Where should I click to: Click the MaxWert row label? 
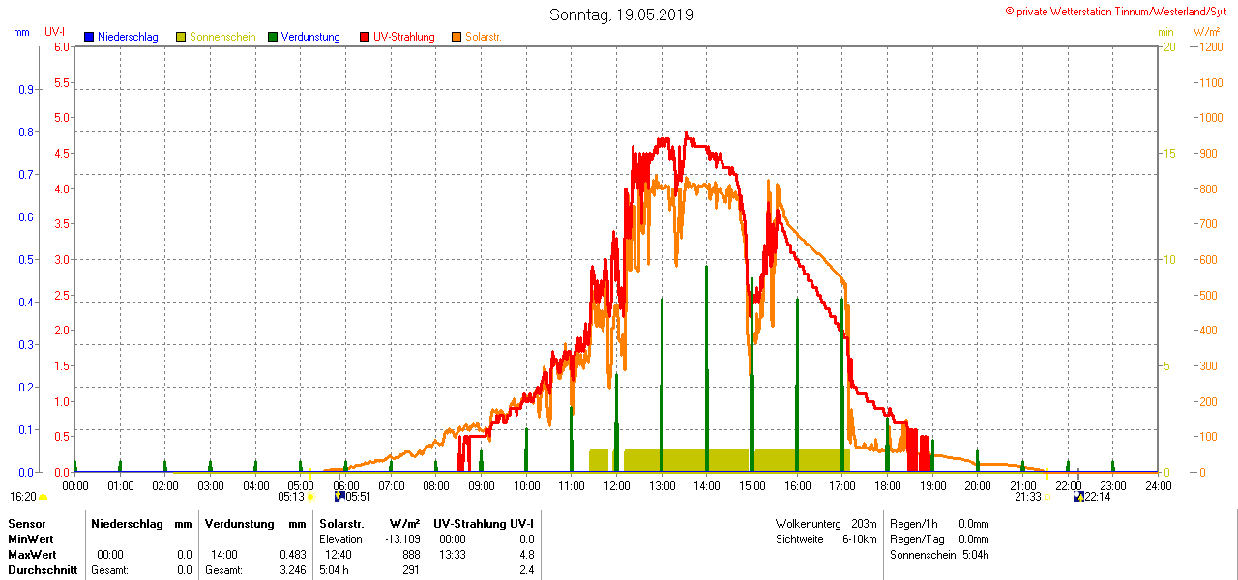point(32,555)
